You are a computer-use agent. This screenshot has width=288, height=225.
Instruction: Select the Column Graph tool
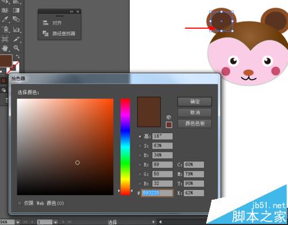16,29
